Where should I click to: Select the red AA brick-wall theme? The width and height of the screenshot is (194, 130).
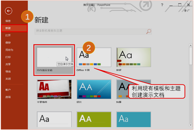(x=54, y=89)
